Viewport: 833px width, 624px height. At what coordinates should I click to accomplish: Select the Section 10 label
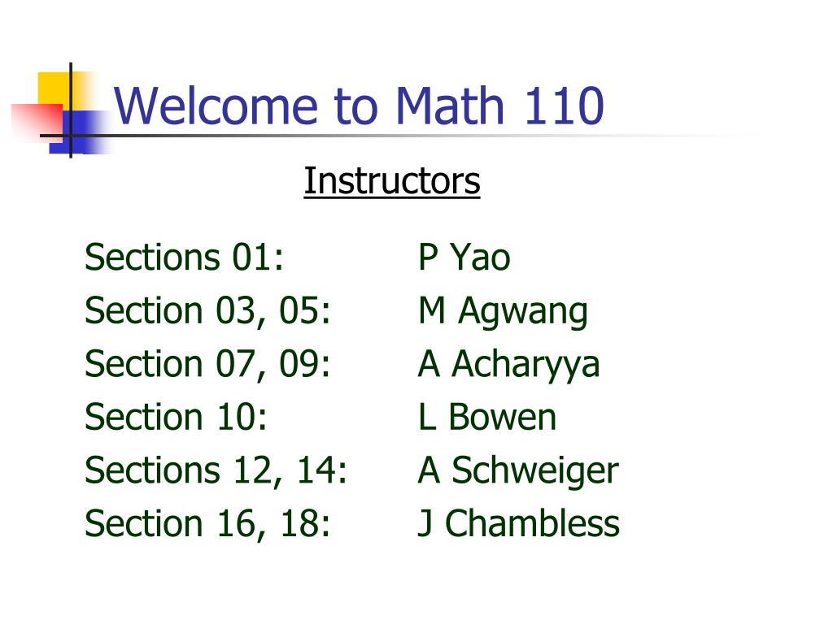point(176,417)
